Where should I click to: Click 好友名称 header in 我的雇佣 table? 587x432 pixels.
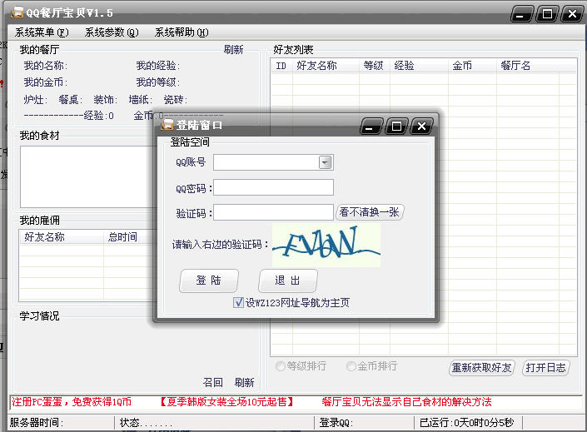click(x=62, y=237)
